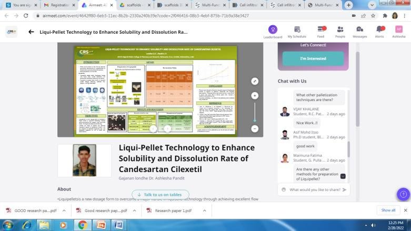Go back using the event header arrow

[x=31, y=32]
